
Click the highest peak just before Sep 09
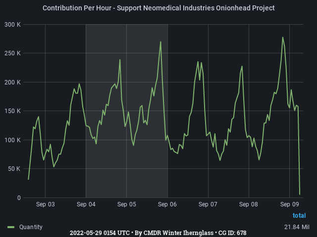[283, 38]
